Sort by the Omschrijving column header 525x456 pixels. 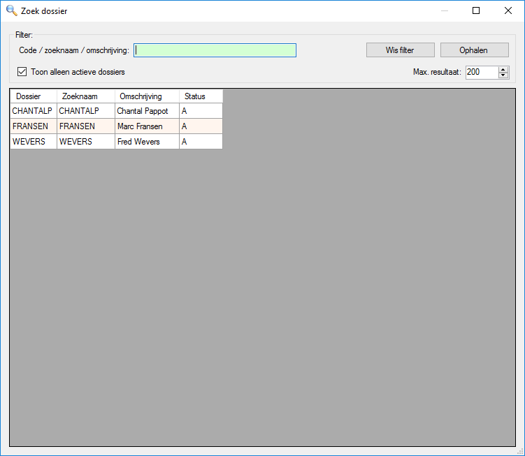pos(147,96)
